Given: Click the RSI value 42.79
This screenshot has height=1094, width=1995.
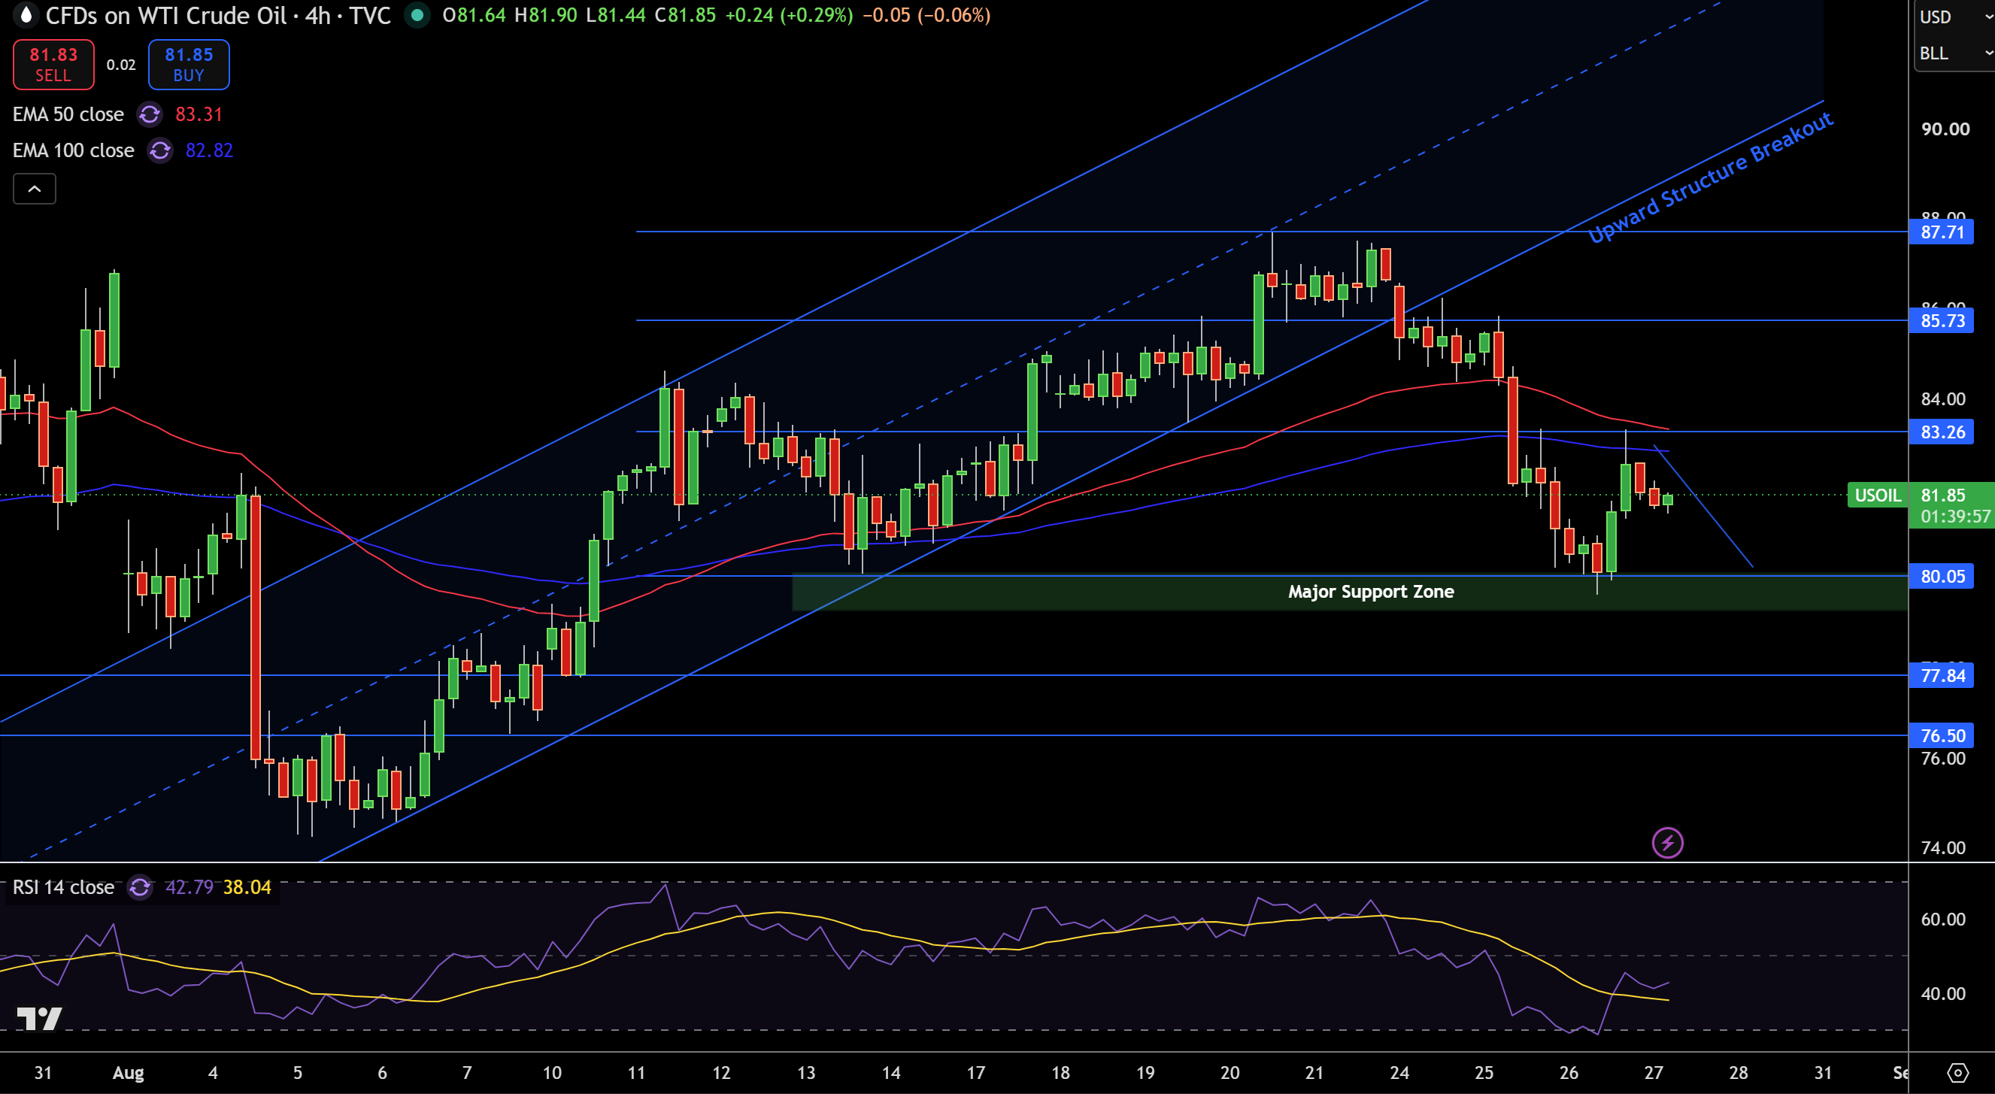Looking at the screenshot, I should tap(189, 886).
